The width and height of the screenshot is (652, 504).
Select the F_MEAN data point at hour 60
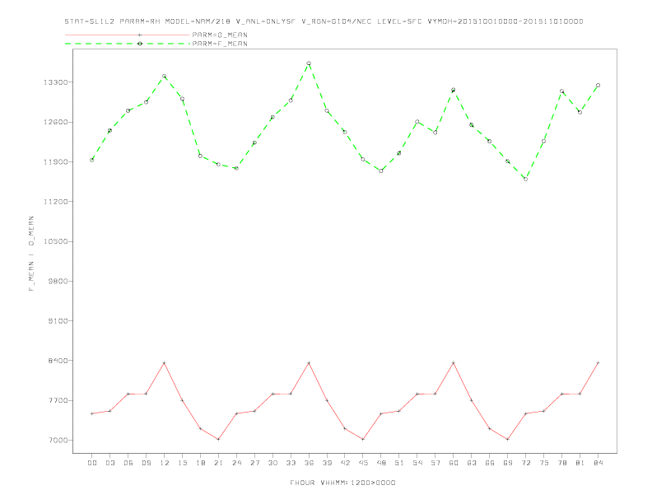(x=454, y=90)
